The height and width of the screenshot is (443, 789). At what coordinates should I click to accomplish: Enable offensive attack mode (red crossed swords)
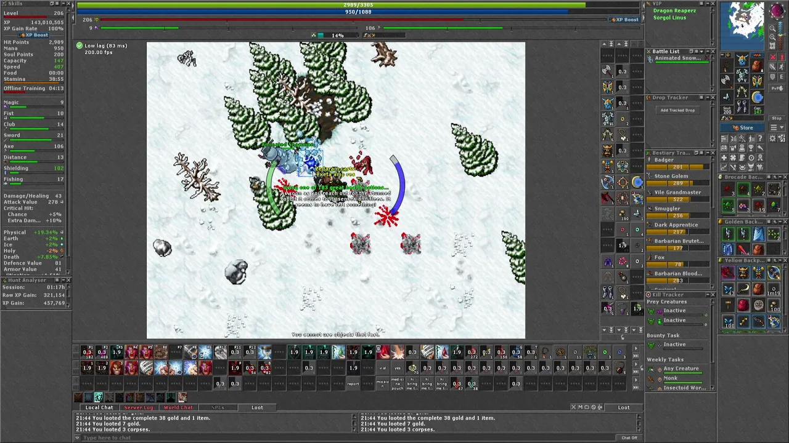pyautogui.click(x=772, y=57)
